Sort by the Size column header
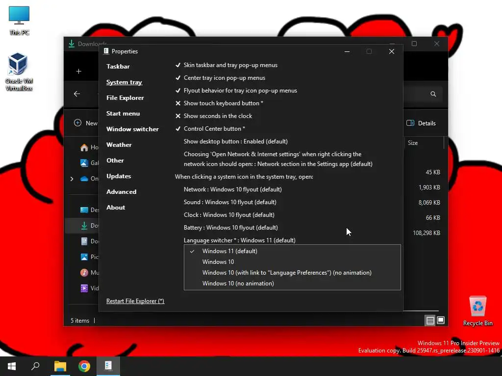This screenshot has height=376, width=502. click(413, 143)
